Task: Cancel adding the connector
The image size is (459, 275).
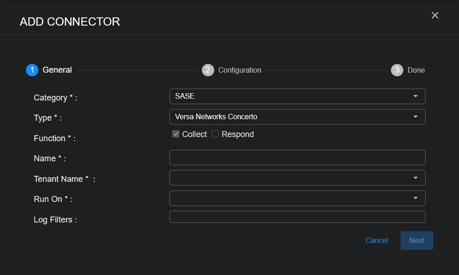Action: [376, 241]
